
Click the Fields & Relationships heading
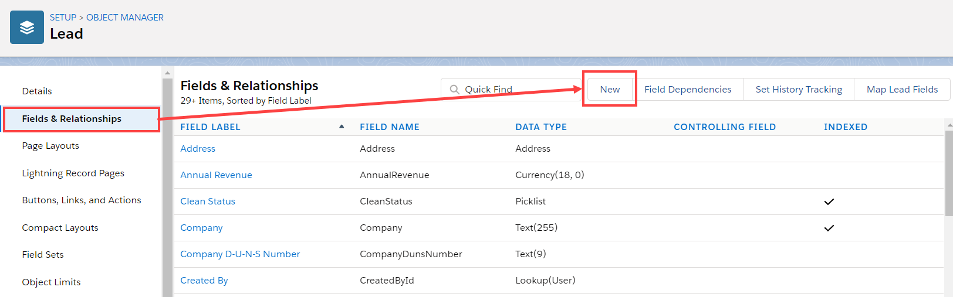point(249,86)
